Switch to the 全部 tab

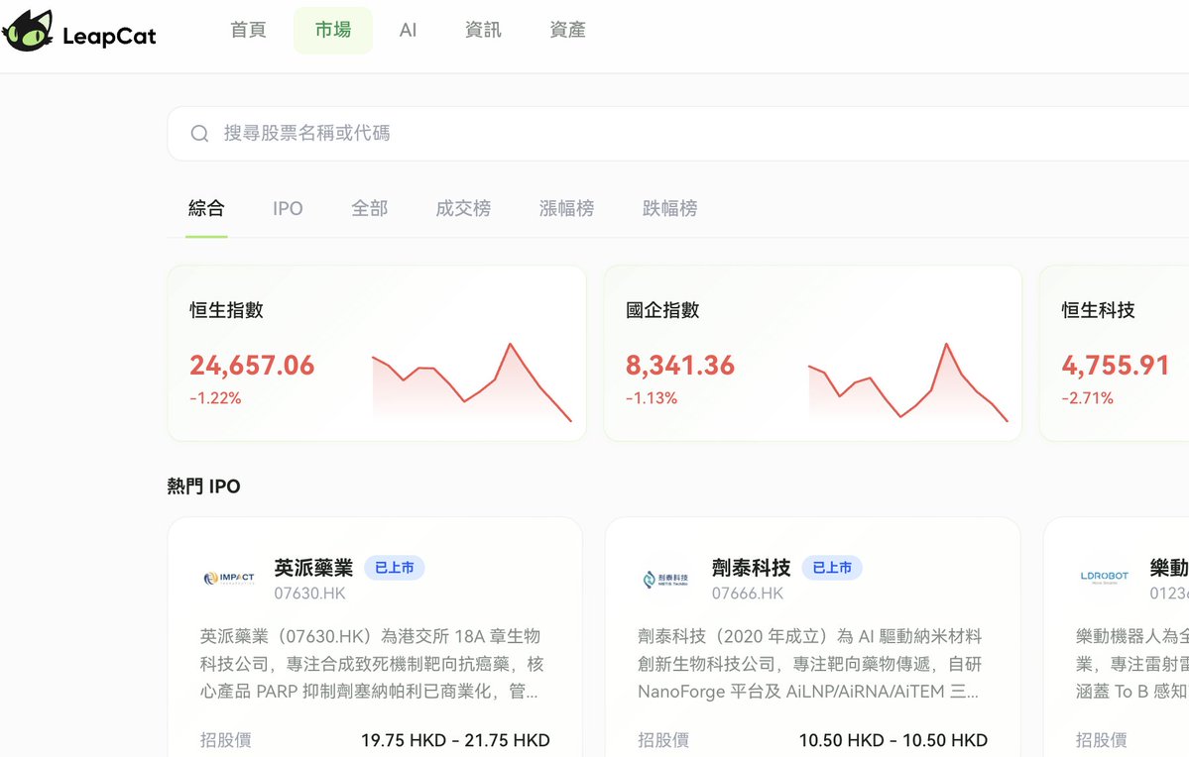(369, 208)
